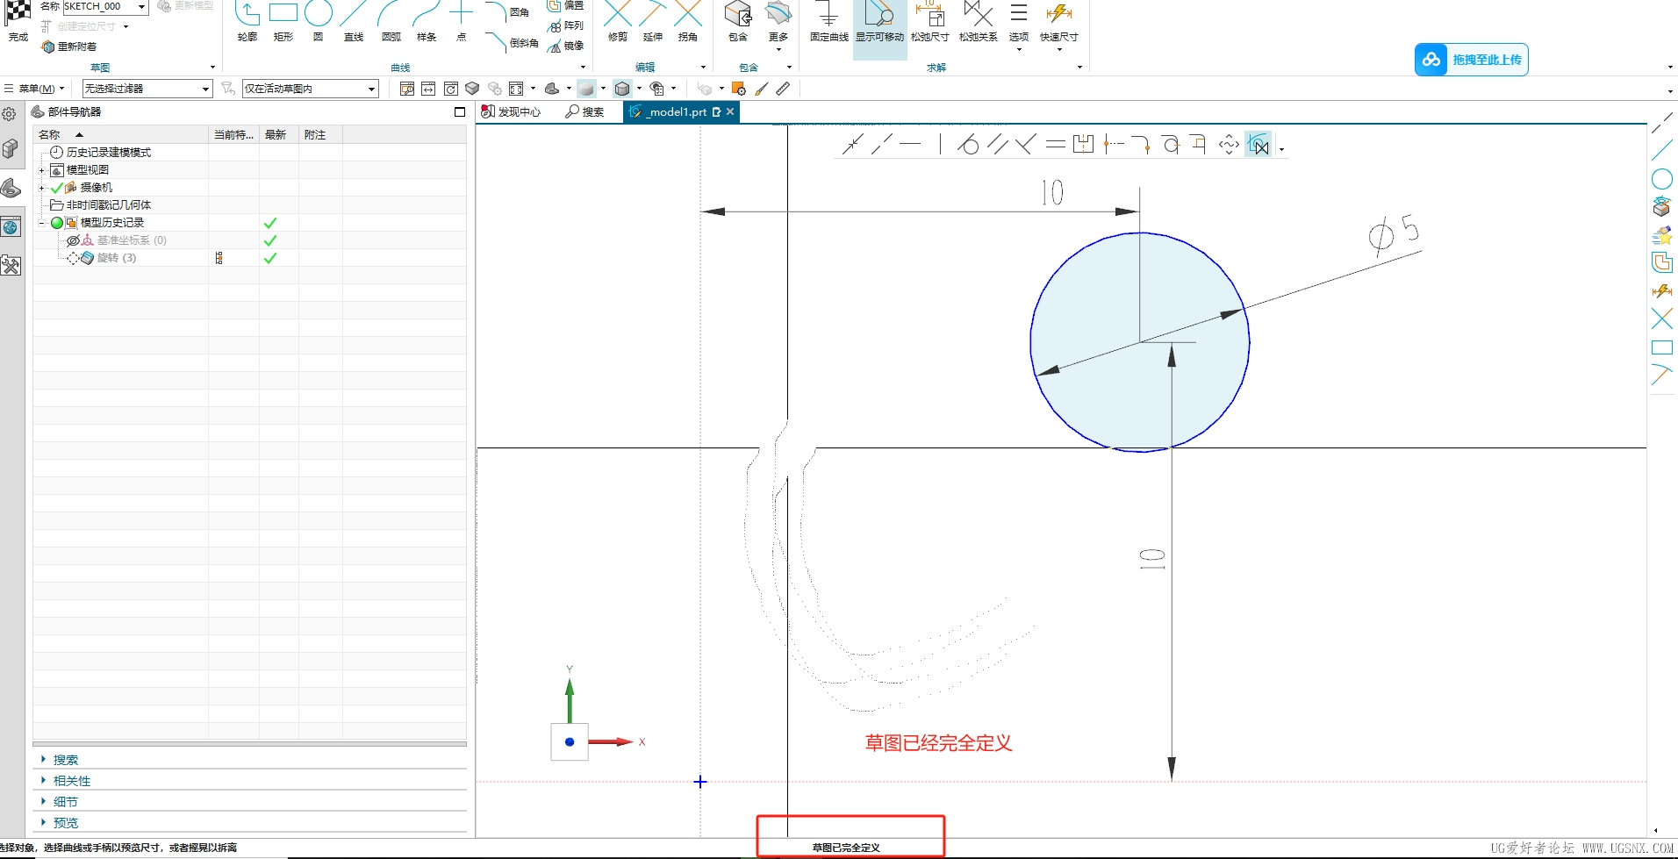The height and width of the screenshot is (859, 1678).
Task: Click the 最新 column header
Action: (279, 135)
